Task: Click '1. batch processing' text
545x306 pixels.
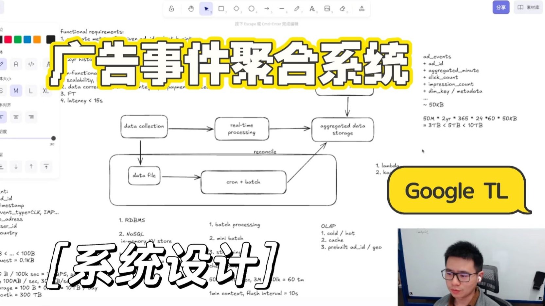Action: pos(235,225)
